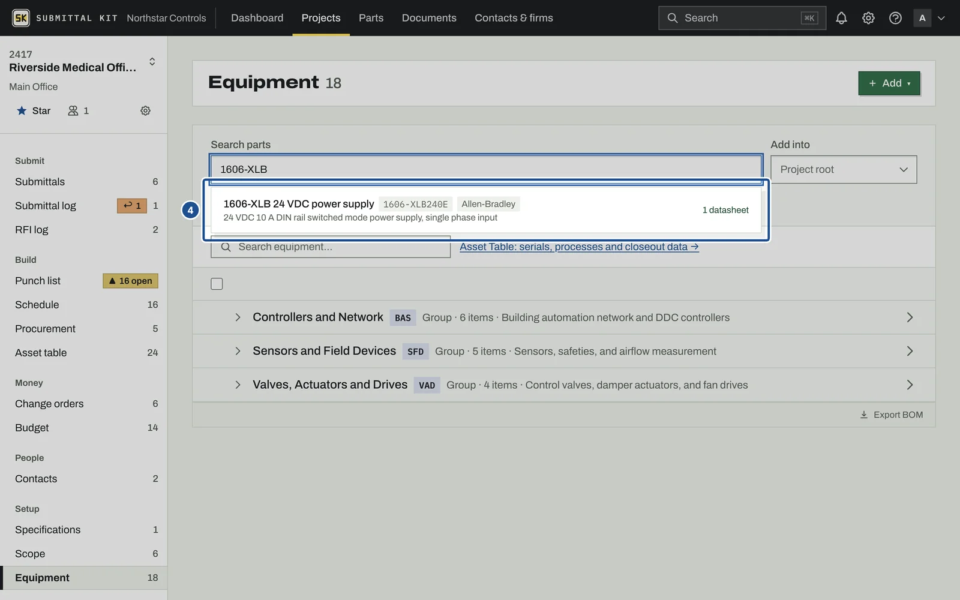Screen dimensions: 960x600
Task: Open the project switcher arrows
Action: click(x=152, y=61)
